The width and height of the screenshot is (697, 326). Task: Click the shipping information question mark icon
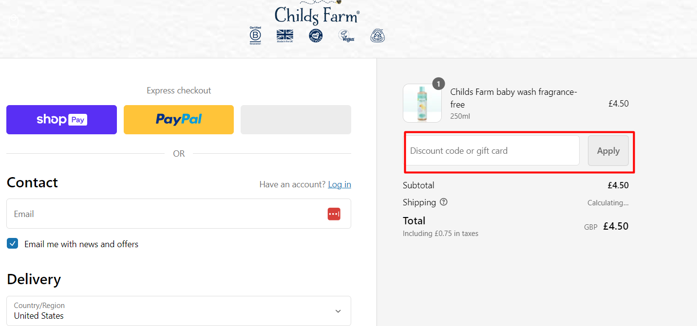(x=443, y=202)
